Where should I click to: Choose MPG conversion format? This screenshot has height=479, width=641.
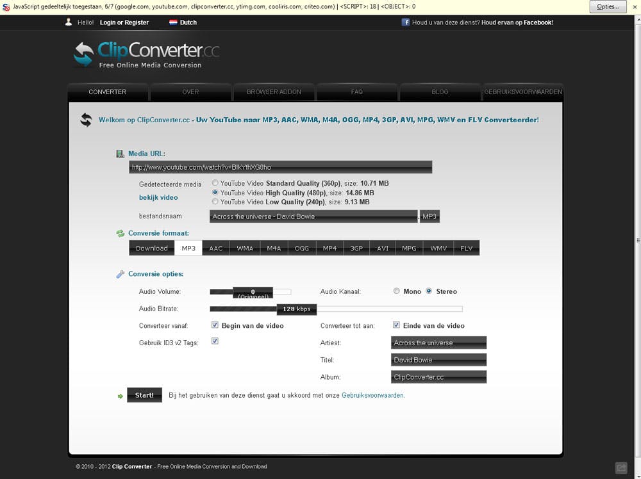coord(409,248)
